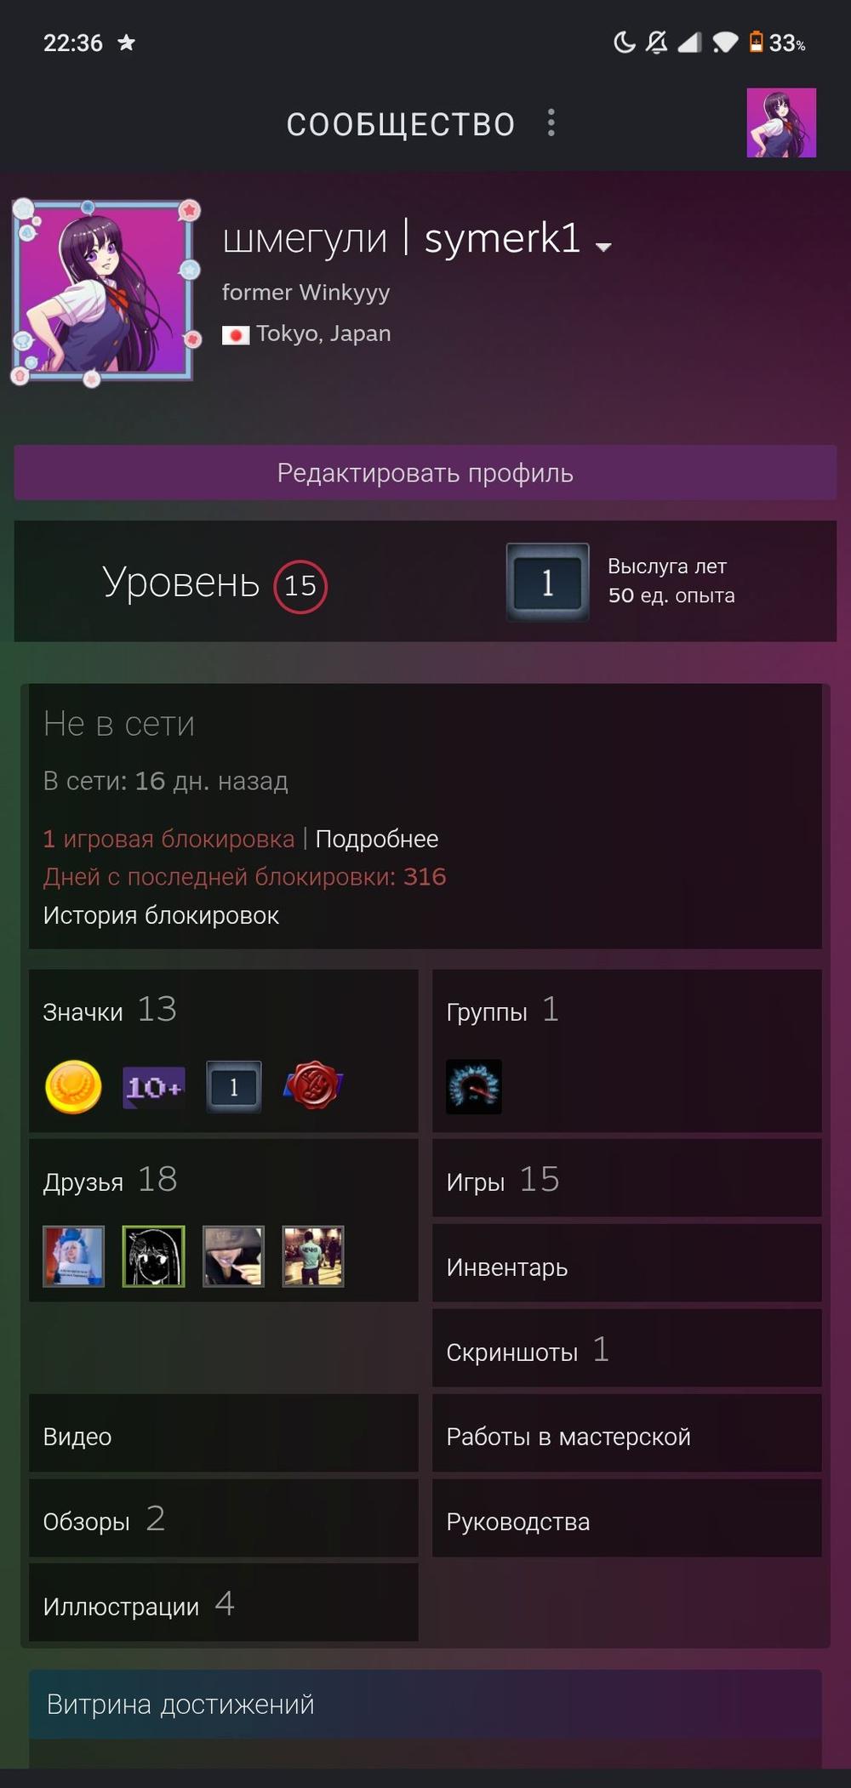Screen dimensions: 851x1788
Task: Open the friend avatar with green border
Action: pos(153,1256)
